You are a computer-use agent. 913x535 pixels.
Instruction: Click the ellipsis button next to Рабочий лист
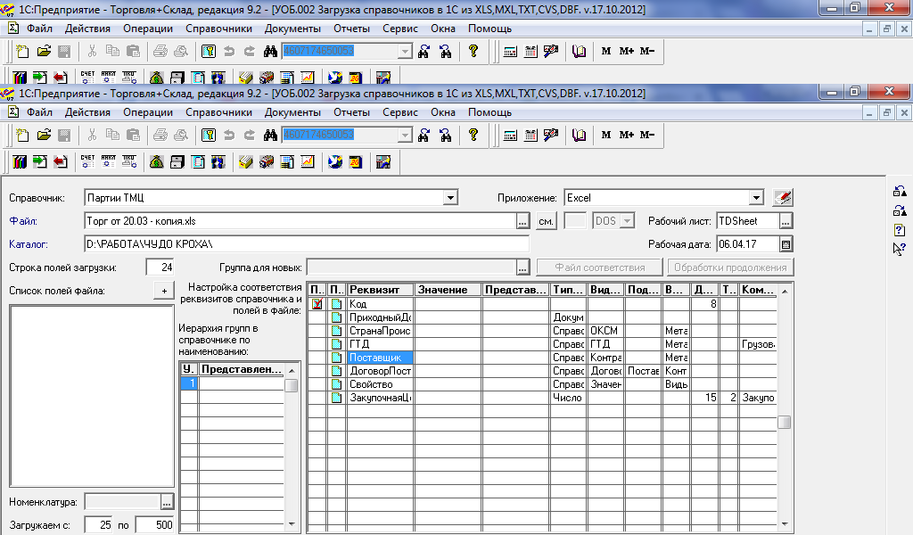click(786, 221)
